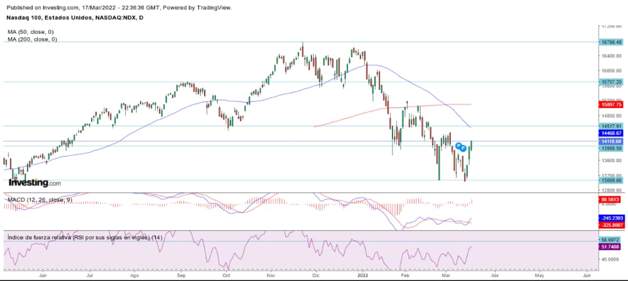
Task: Click the 'Published on Investing.com' header line
Action: tap(119, 7)
